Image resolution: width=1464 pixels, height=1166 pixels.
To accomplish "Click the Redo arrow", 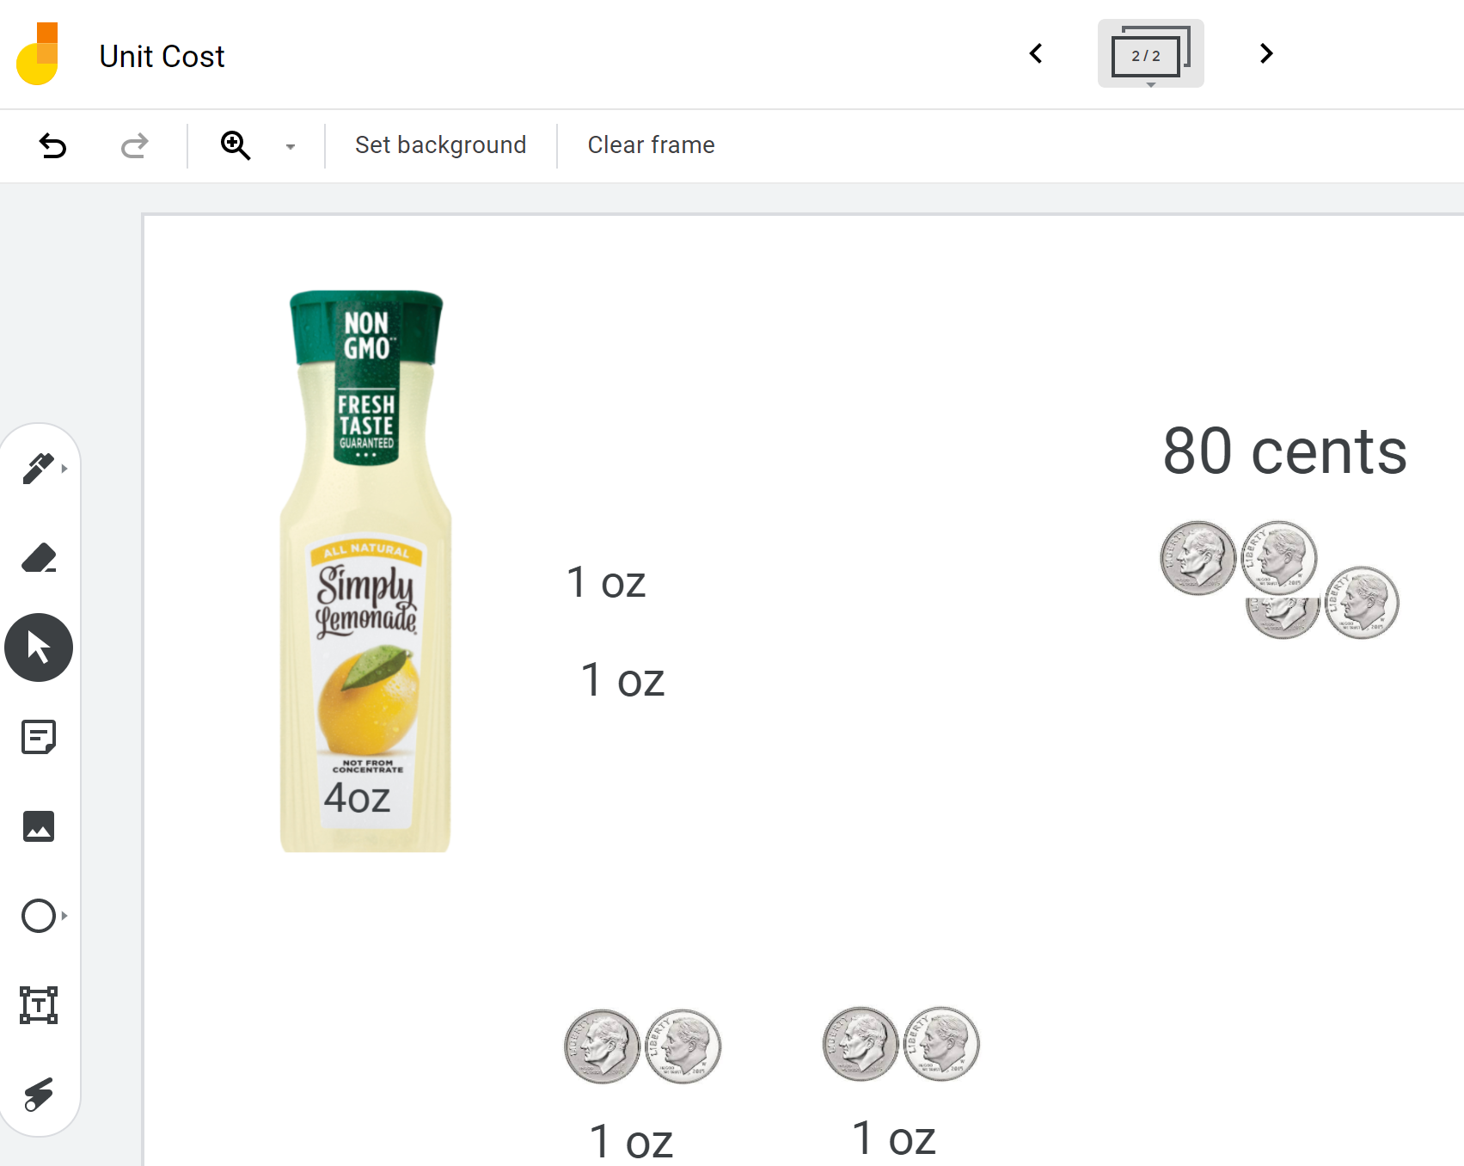I will pyautogui.click(x=134, y=145).
